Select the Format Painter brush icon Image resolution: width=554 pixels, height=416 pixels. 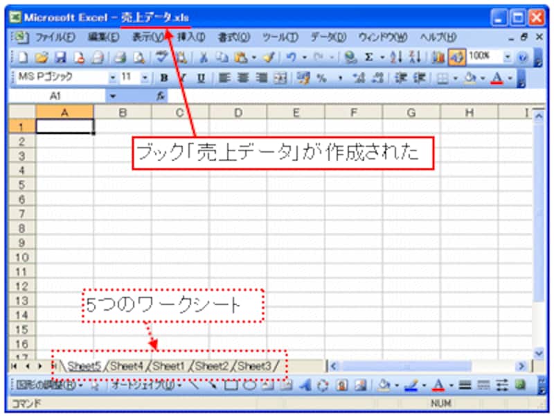click(269, 58)
